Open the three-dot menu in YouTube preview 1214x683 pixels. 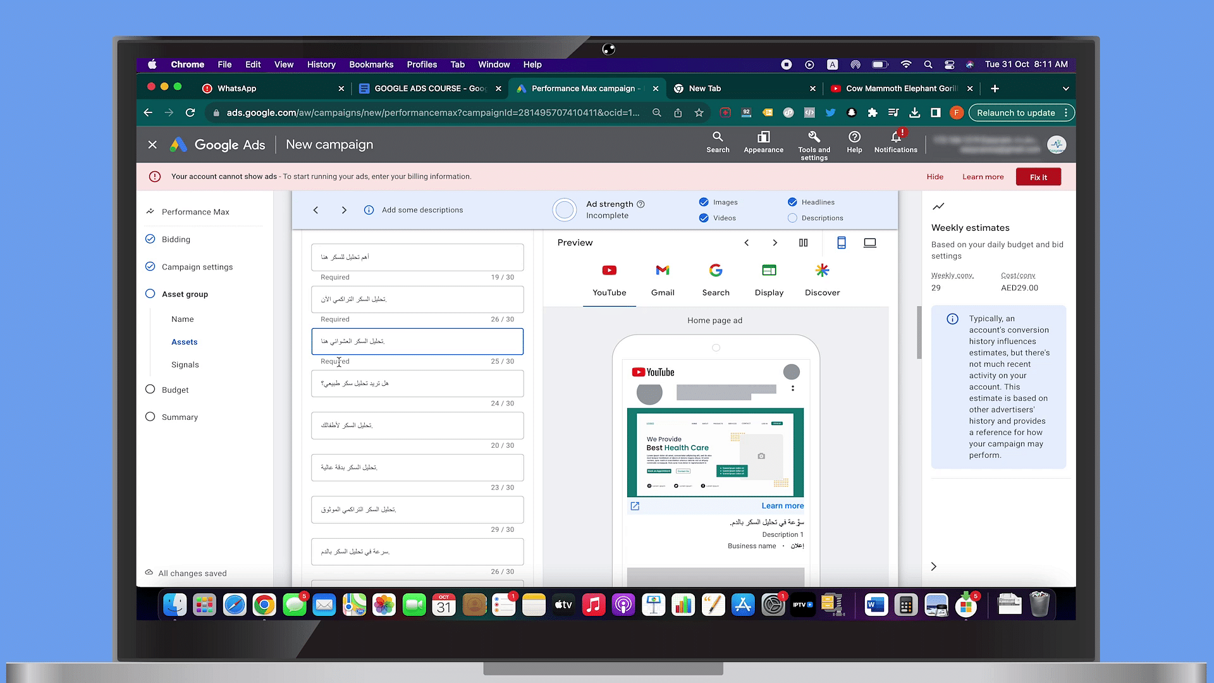(x=793, y=388)
